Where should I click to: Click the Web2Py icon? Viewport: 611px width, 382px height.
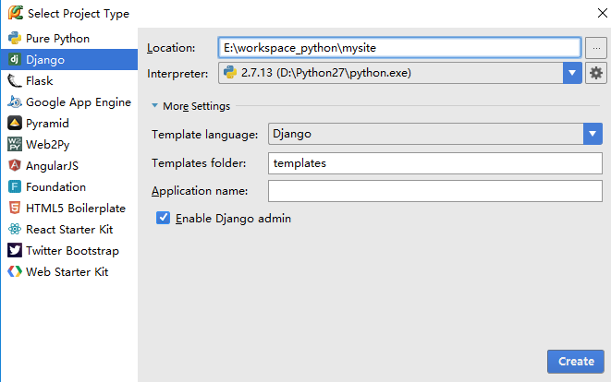click(x=15, y=144)
